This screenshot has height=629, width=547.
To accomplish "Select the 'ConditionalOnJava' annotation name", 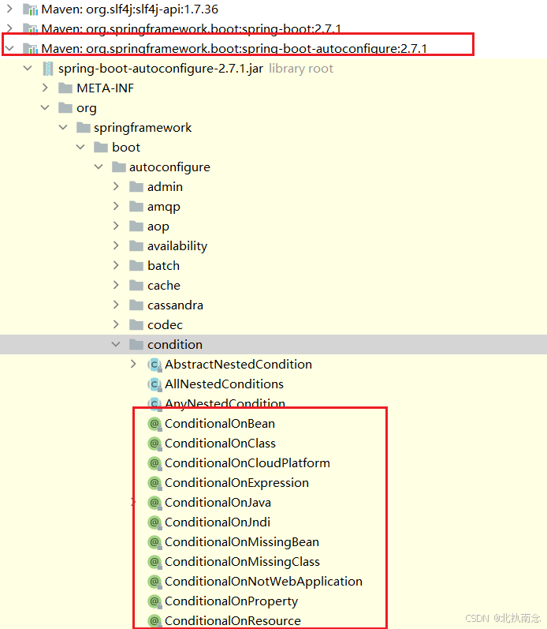I will point(218,503).
